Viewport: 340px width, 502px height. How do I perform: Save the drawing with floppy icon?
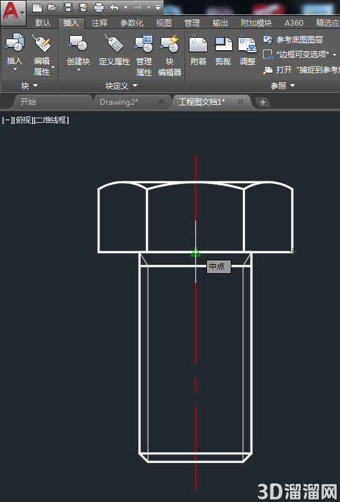(68, 7)
